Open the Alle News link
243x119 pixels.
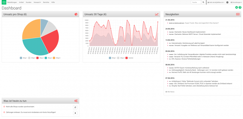coord(170,92)
